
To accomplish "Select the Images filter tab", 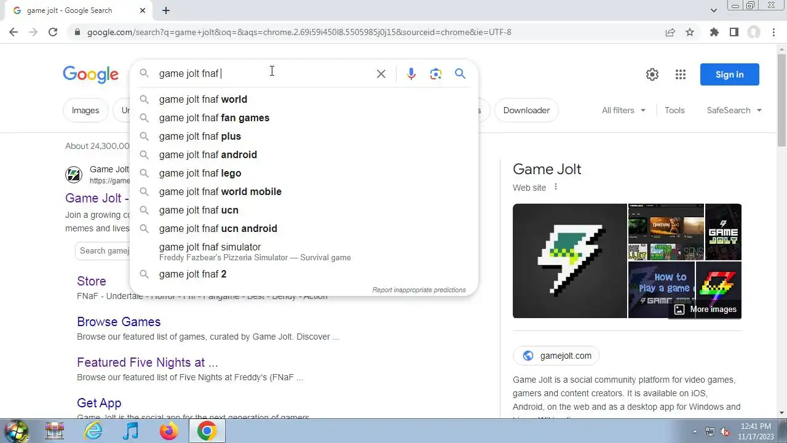I will pos(85,110).
